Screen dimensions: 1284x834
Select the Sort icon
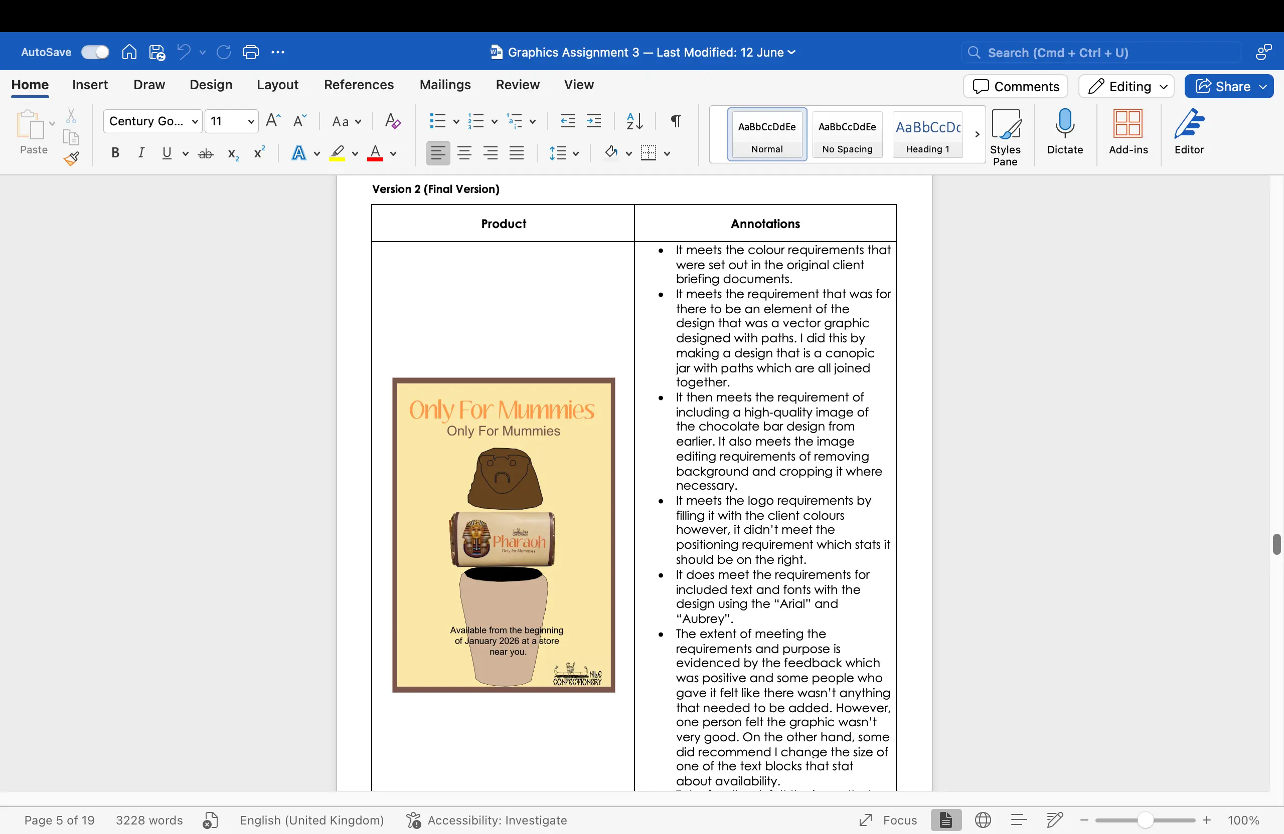click(634, 121)
